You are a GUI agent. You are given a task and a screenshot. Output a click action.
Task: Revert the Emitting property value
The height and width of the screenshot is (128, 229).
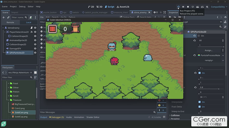coord(194,36)
